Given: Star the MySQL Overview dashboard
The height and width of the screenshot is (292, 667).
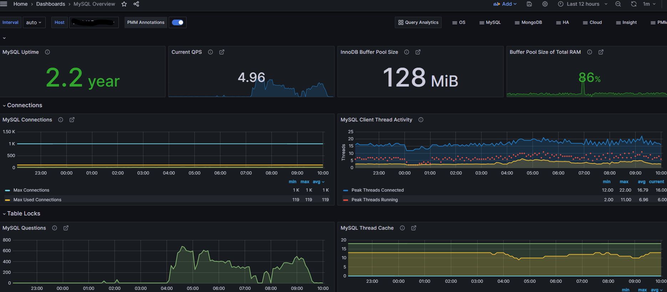Looking at the screenshot, I should point(124,4).
